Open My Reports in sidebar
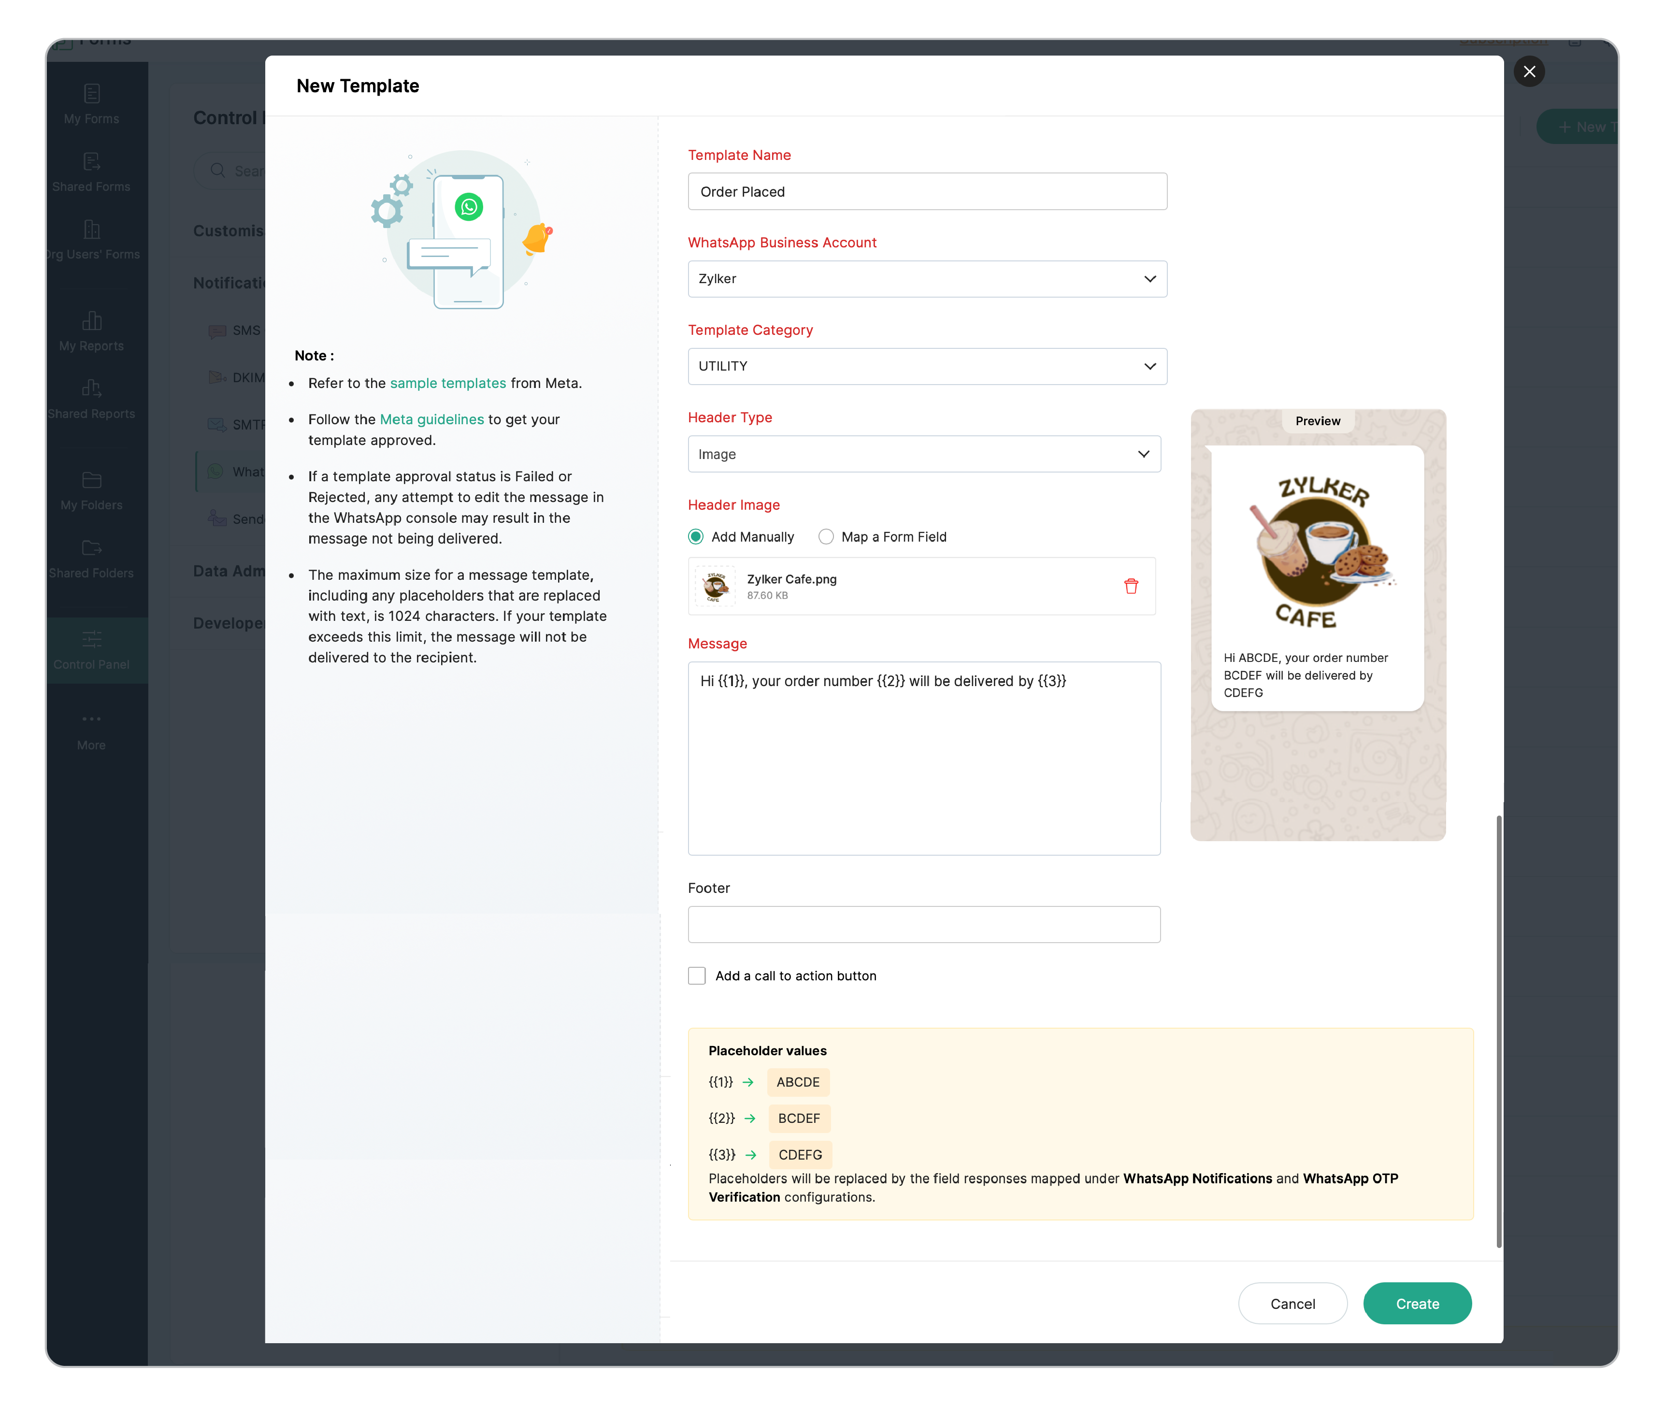Viewport: 1665px width, 1406px height. coord(92,331)
